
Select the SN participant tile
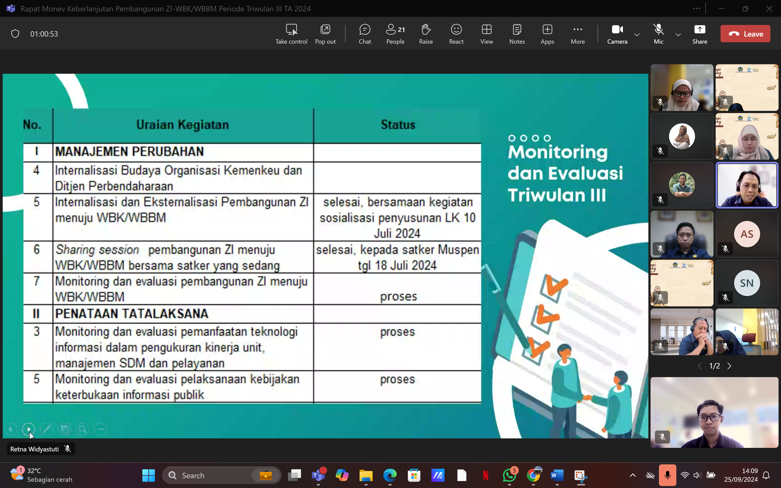[747, 283]
